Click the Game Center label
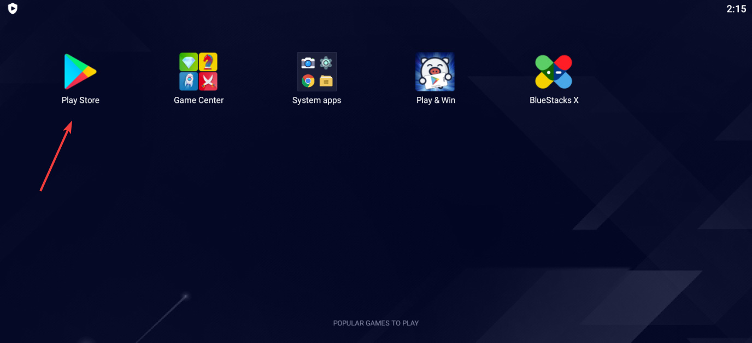 199,100
